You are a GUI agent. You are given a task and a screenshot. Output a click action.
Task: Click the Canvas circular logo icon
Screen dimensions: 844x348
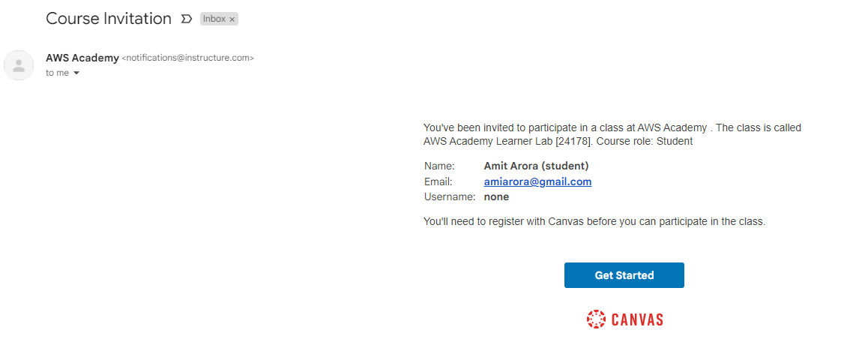[x=596, y=319]
